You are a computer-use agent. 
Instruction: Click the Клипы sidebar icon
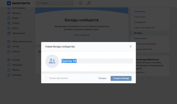click(x=9, y=23)
